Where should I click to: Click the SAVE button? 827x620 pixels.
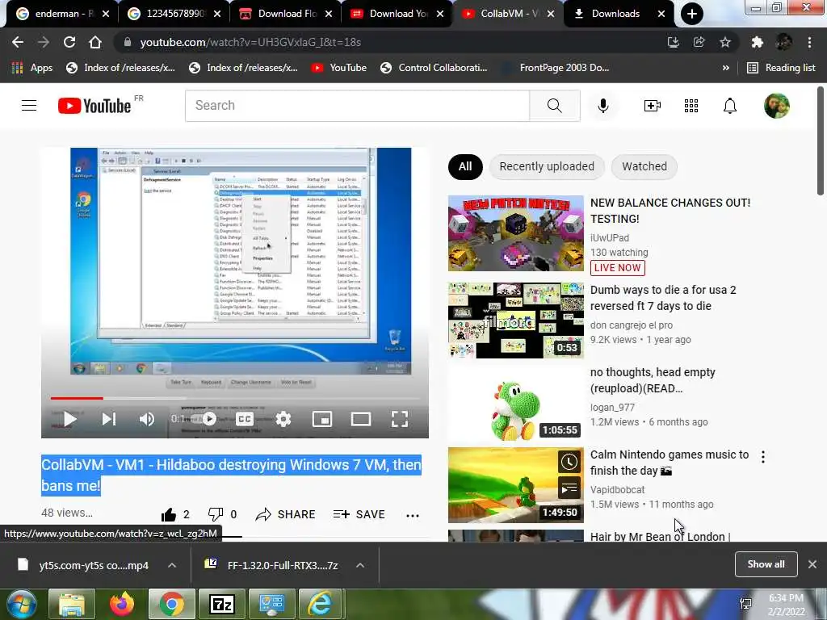click(359, 514)
